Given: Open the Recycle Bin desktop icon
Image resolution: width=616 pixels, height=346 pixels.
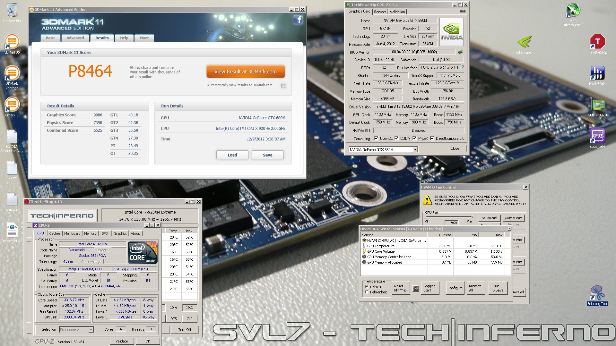Looking at the screenshot, I should click(x=12, y=13).
